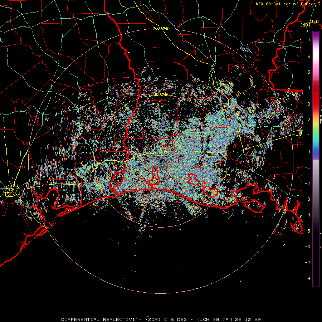Pick the purple top of the color bar
322x322 pixels.
point(316,35)
